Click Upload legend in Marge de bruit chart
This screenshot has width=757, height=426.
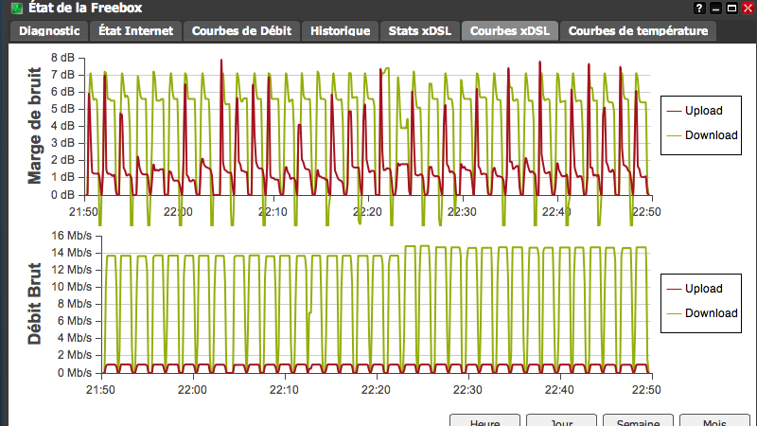(x=695, y=111)
